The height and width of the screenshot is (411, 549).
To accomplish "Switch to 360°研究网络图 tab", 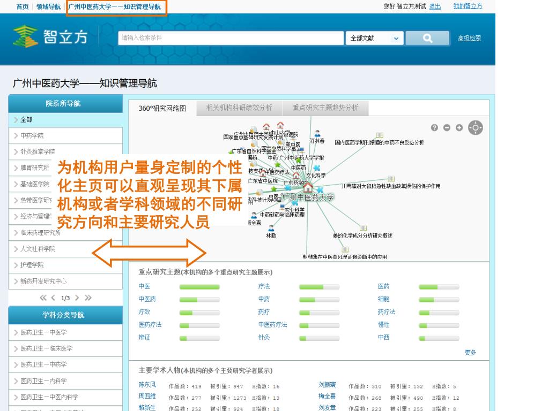I will point(162,108).
